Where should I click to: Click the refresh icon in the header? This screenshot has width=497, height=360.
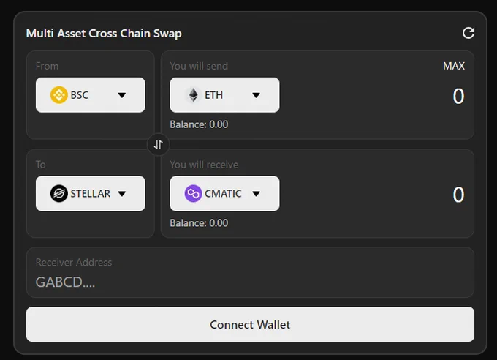click(468, 33)
